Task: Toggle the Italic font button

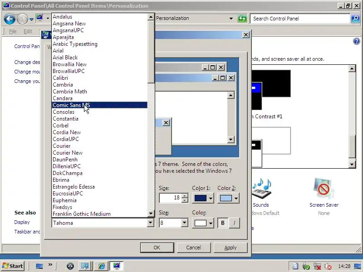Action: click(x=234, y=223)
